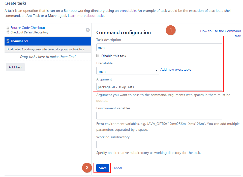The width and height of the screenshot is (243, 177).
Task: Click the Environment variables field
Action: click(159, 116)
